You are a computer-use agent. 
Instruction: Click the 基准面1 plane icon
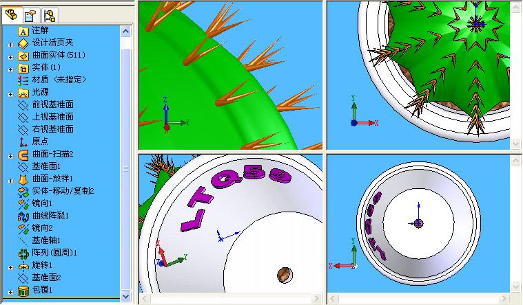(x=23, y=167)
